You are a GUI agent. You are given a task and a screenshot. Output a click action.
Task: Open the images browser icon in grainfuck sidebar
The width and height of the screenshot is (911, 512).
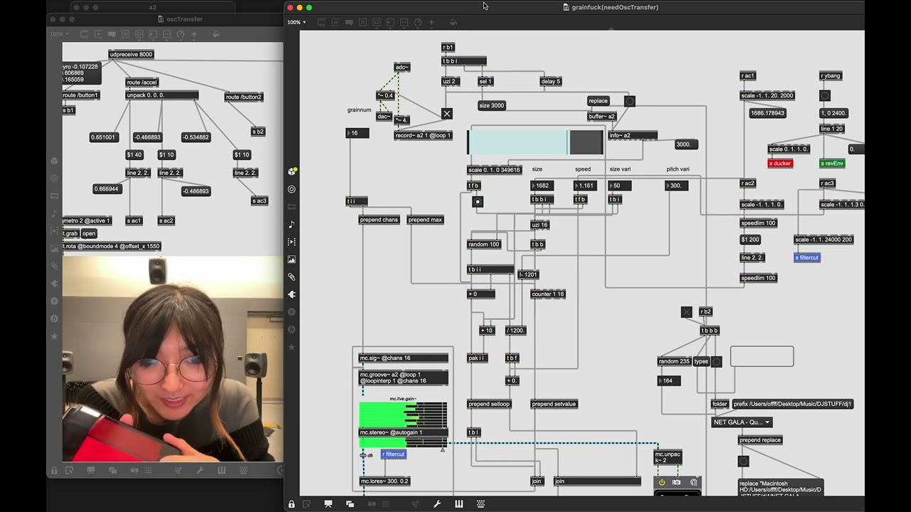pyautogui.click(x=292, y=260)
